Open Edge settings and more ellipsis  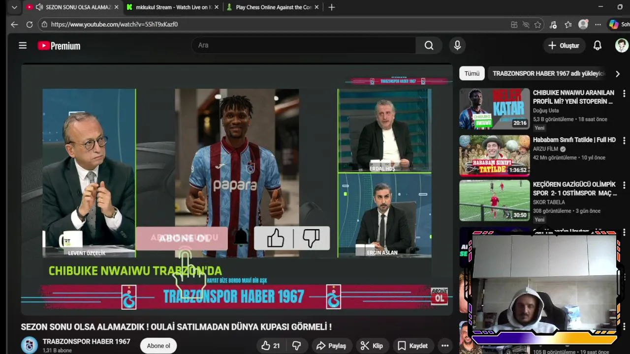[x=598, y=25]
